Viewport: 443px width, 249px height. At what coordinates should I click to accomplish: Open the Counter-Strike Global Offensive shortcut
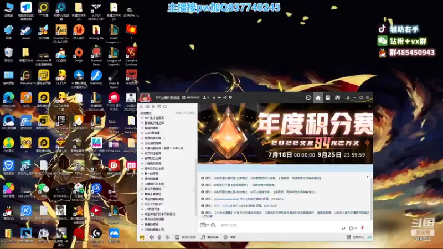pos(61,34)
